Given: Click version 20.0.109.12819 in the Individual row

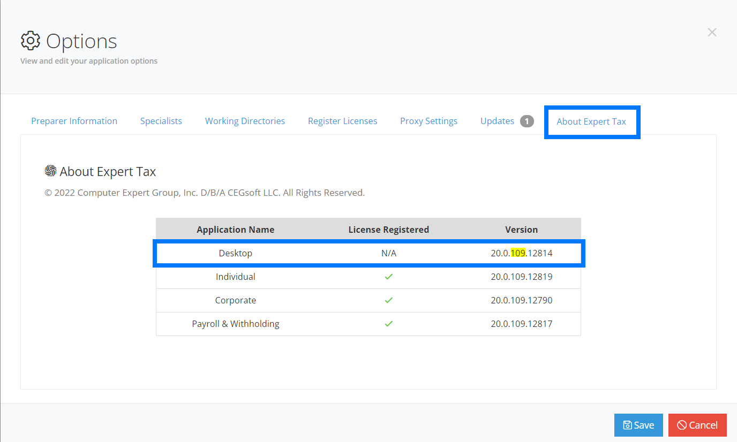Looking at the screenshot, I should 522,277.
